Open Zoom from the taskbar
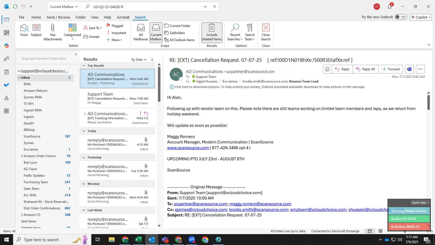The image size is (435, 245). tap(192, 240)
